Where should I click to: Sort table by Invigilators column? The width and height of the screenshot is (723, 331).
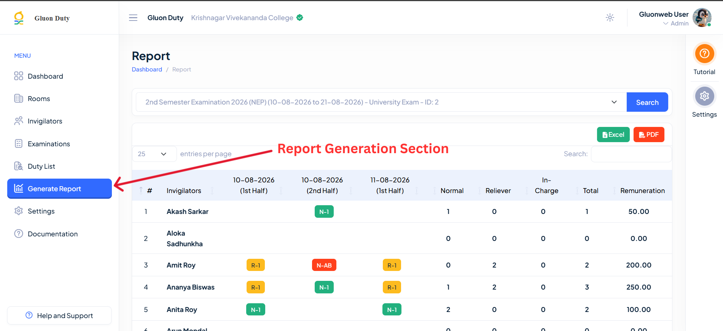coord(184,190)
